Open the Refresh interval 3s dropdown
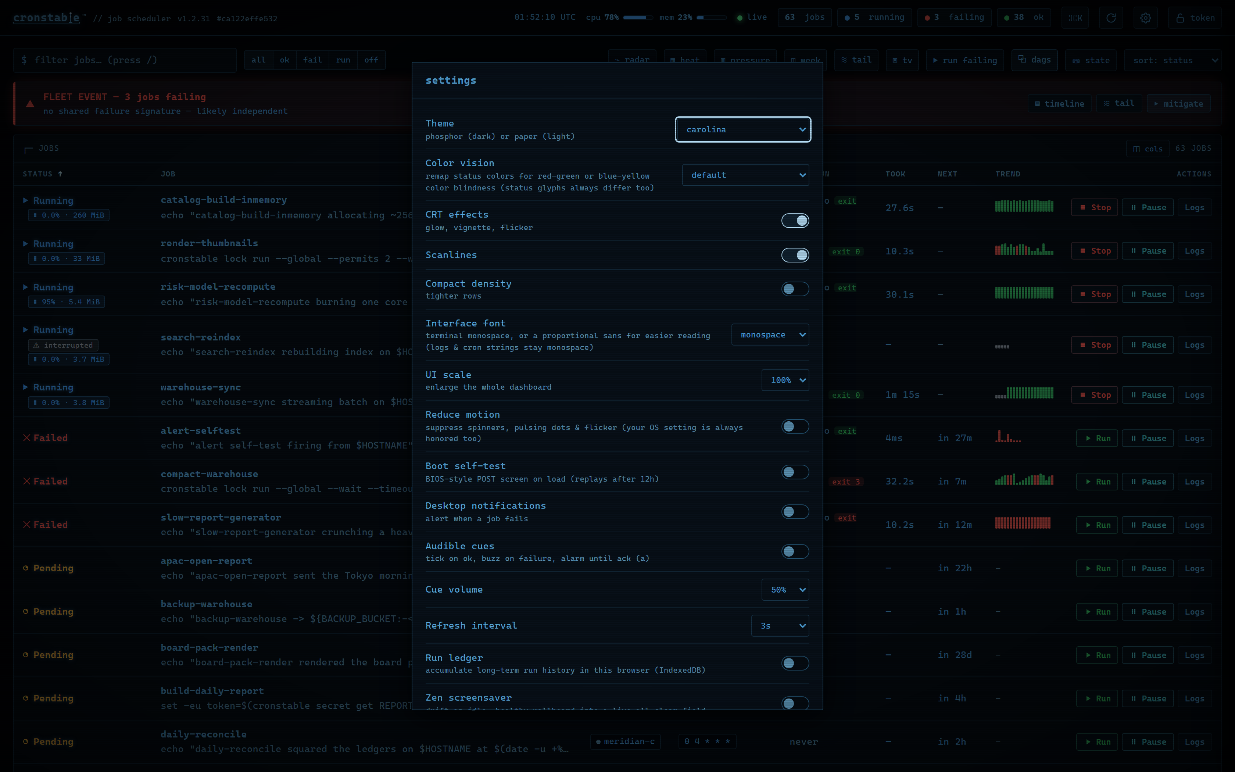Screen dimensions: 1235x772 pyautogui.click(x=780, y=626)
